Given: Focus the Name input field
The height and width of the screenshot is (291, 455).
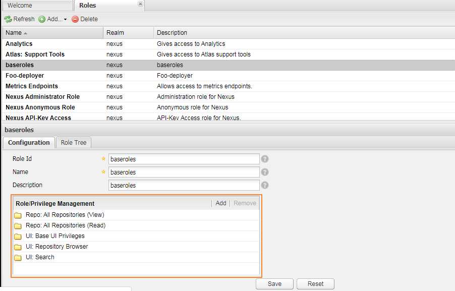Looking at the screenshot, I should (184, 172).
